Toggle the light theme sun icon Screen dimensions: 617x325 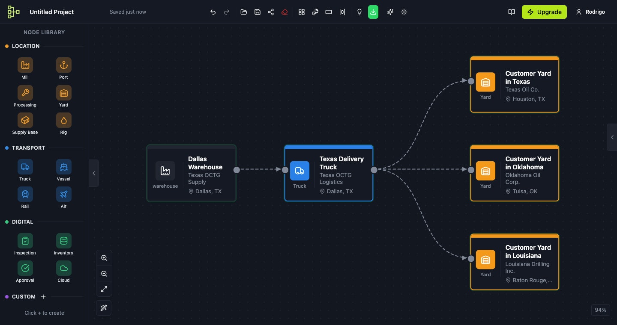pos(404,12)
